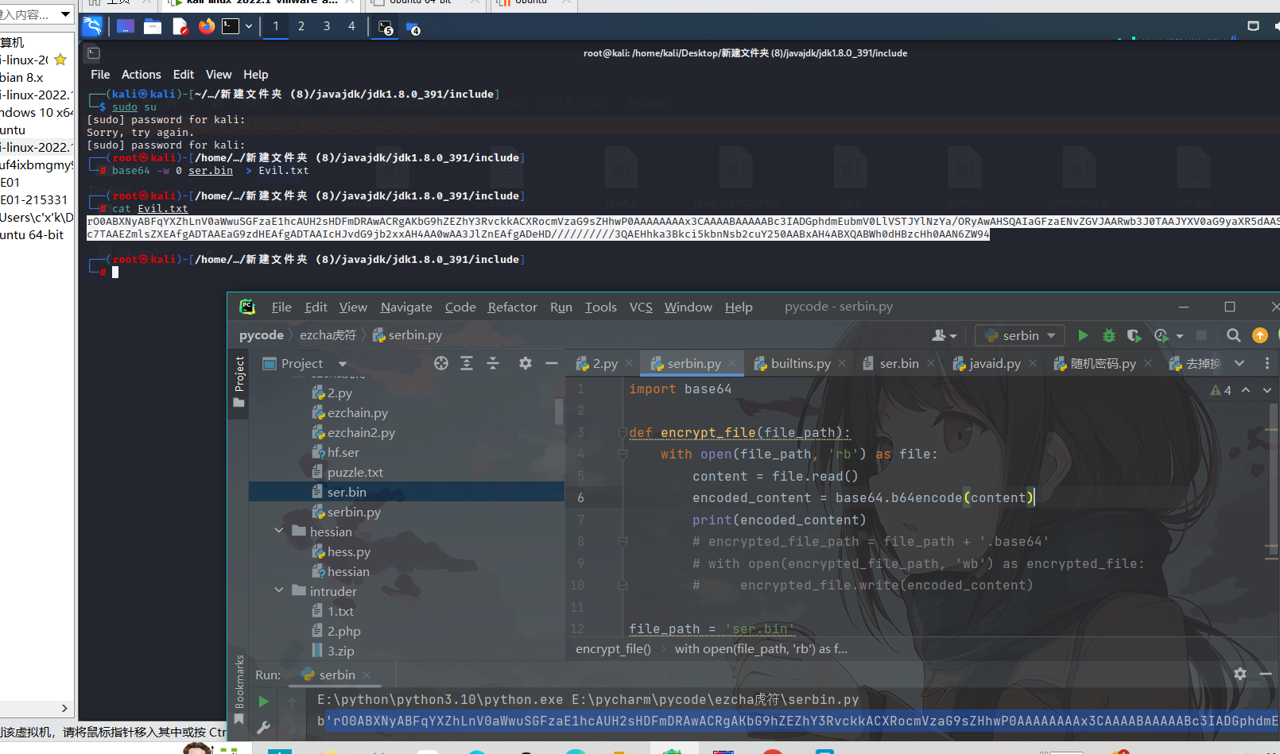Viewport: 1280px width, 754px height.
Task: Click the warnings indicator showing 4
Action: pyautogui.click(x=1220, y=390)
